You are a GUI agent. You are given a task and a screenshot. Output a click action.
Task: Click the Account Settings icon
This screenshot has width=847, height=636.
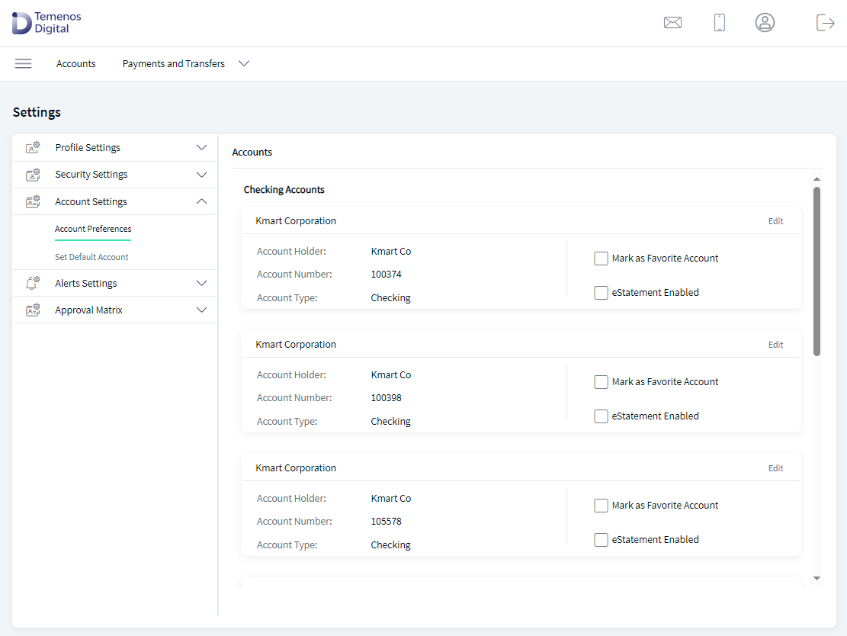33,201
